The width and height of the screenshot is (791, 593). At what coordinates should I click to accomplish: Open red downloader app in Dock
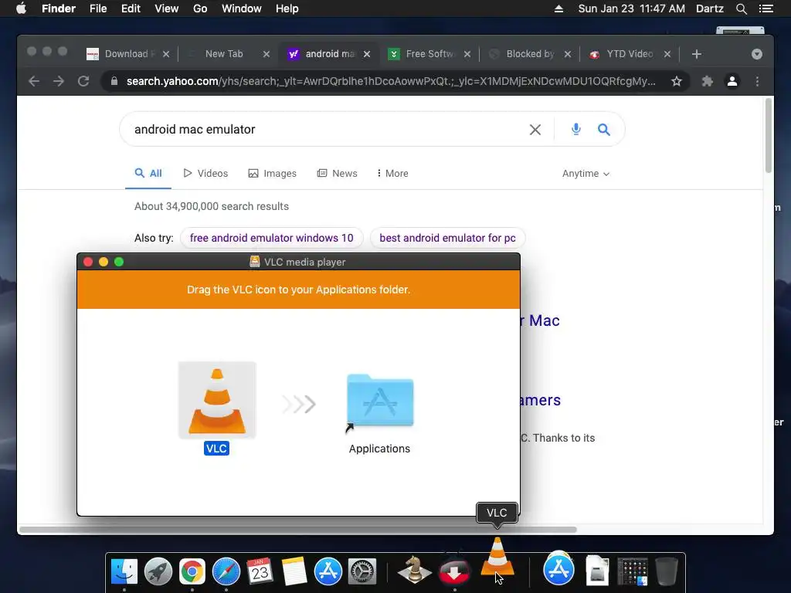(454, 572)
